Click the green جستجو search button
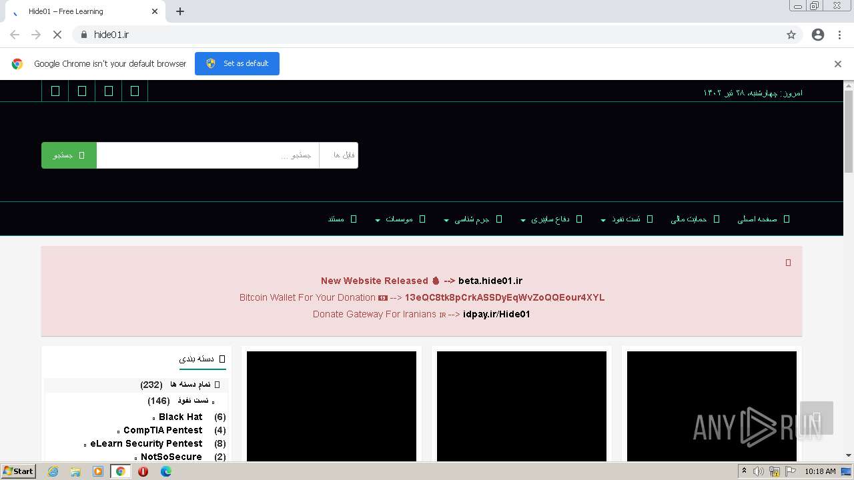The height and width of the screenshot is (480, 854). pos(69,155)
